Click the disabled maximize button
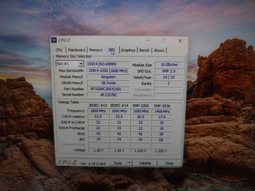 point(164,41)
